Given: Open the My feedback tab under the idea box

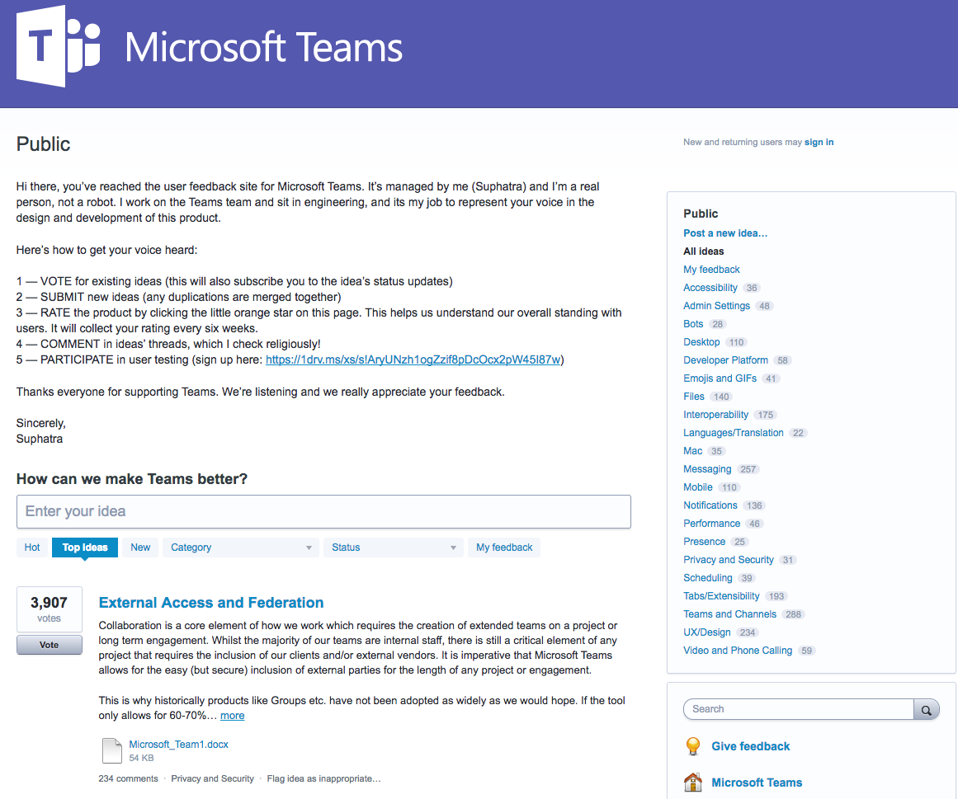Looking at the screenshot, I should 504,548.
